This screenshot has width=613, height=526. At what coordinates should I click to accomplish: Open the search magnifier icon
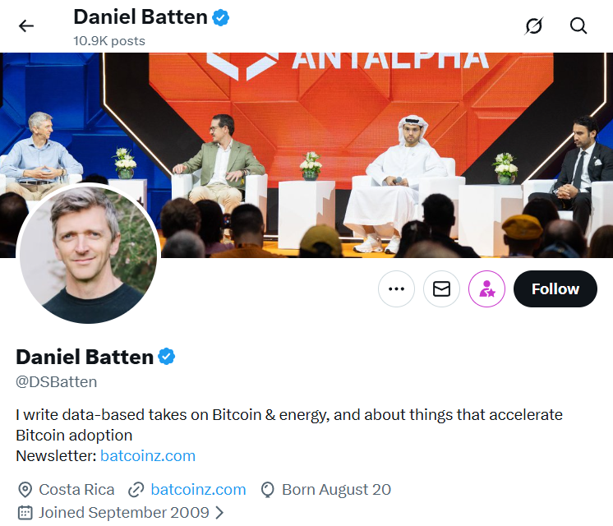[x=578, y=25]
